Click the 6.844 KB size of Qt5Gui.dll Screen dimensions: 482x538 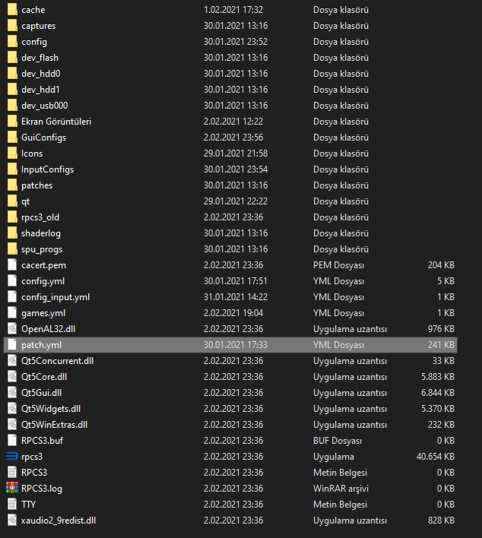pos(438,393)
